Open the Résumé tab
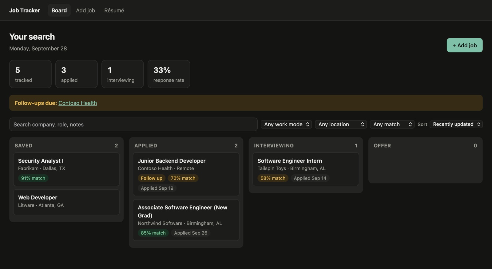Viewport: 492px width, 269px height. (x=114, y=10)
